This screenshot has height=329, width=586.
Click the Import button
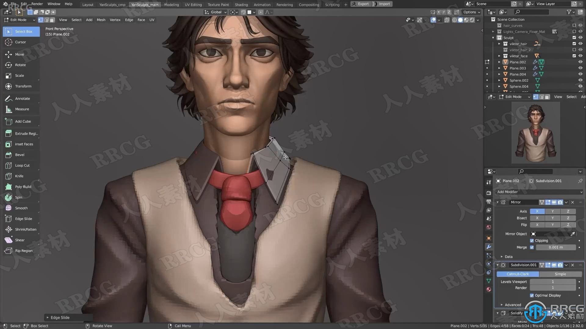tap(382, 4)
